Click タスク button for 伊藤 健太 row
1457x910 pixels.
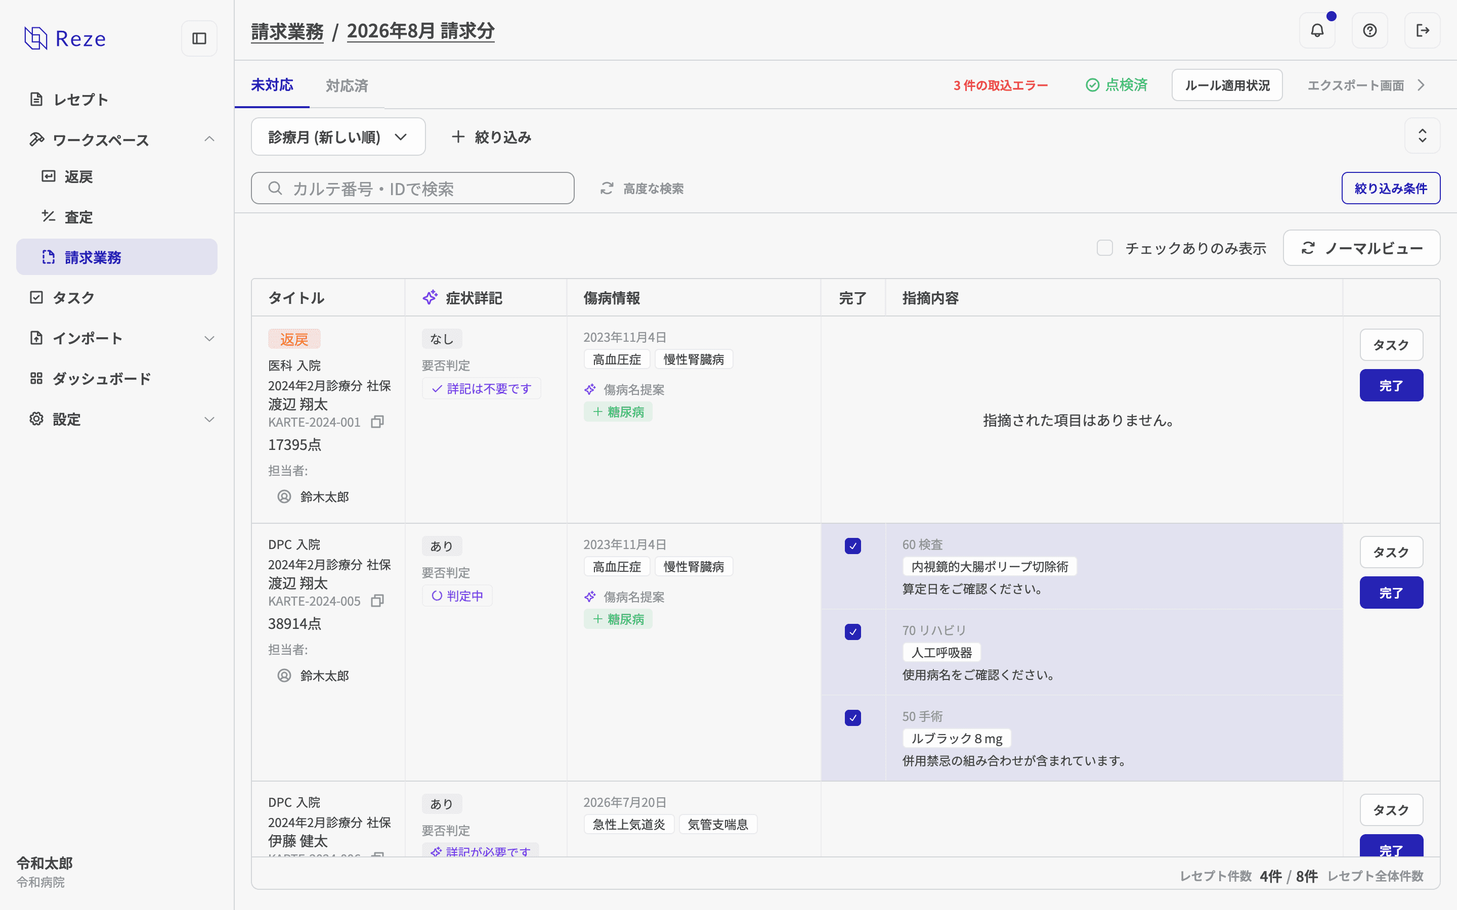[x=1391, y=810]
